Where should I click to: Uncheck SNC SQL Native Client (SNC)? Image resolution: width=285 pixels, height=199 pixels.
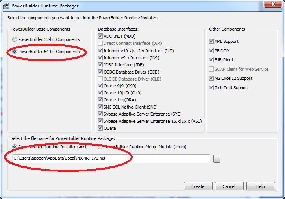coord(100,107)
